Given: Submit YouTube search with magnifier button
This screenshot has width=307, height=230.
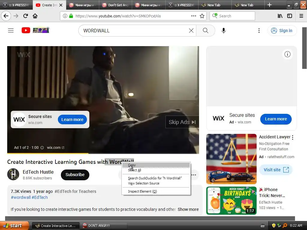Looking at the screenshot, I should pyautogui.click(x=205, y=31).
